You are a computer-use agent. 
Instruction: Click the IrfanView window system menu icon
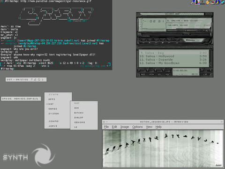click(x=104, y=122)
